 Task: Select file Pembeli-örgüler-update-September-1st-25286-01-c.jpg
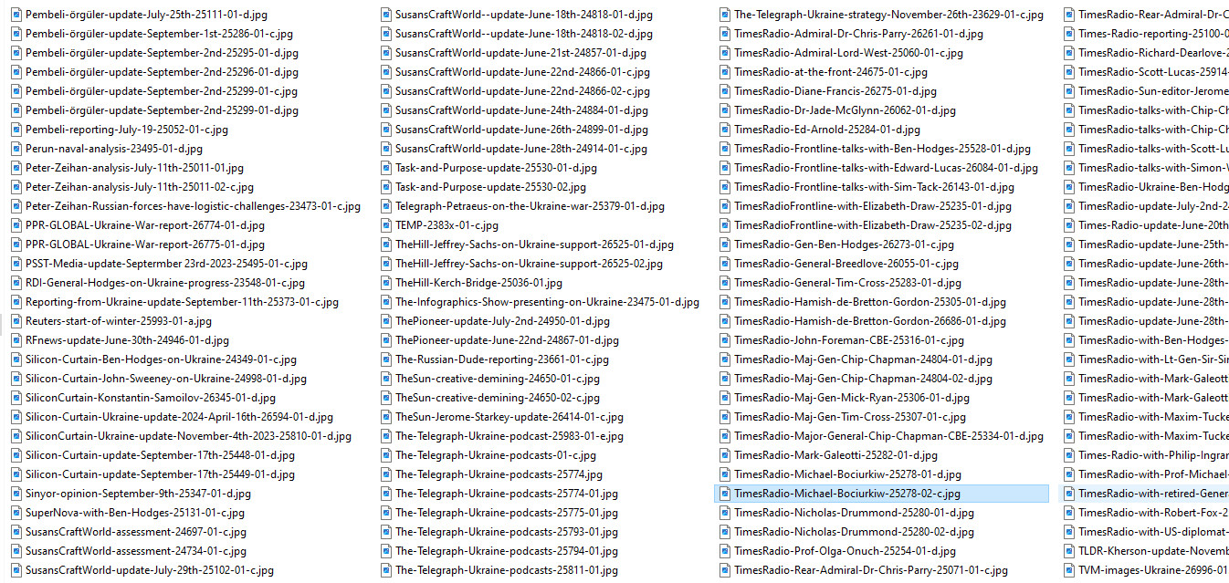click(x=159, y=34)
